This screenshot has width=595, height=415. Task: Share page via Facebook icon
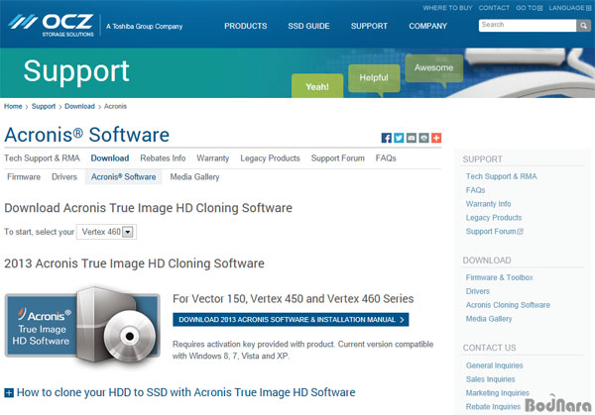click(387, 138)
